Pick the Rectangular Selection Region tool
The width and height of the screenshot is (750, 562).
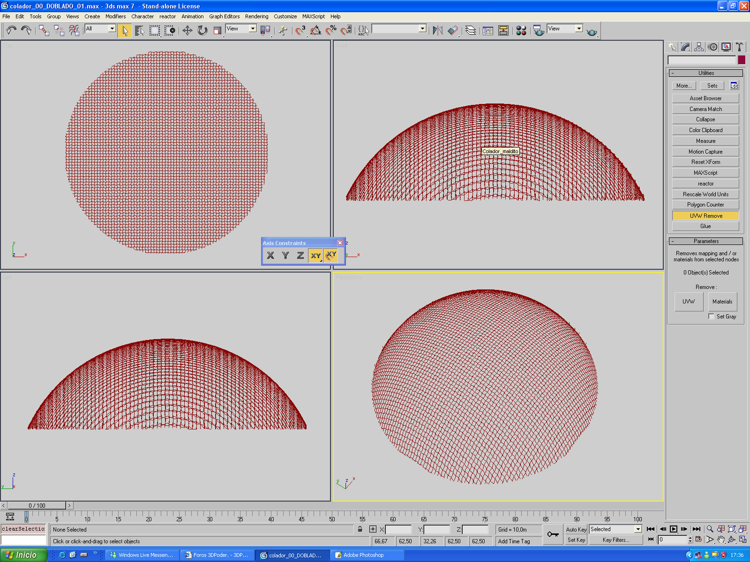coord(155,30)
